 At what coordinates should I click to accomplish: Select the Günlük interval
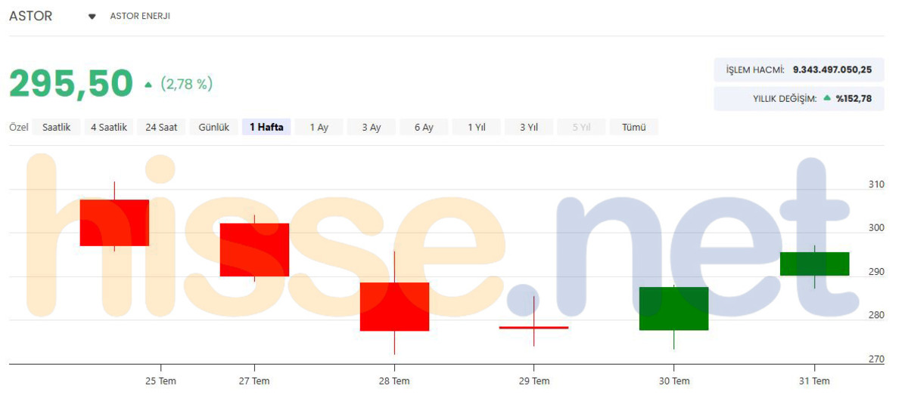214,127
